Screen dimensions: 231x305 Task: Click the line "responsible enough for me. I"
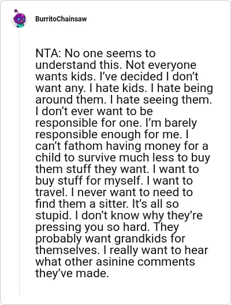[x=112, y=134]
